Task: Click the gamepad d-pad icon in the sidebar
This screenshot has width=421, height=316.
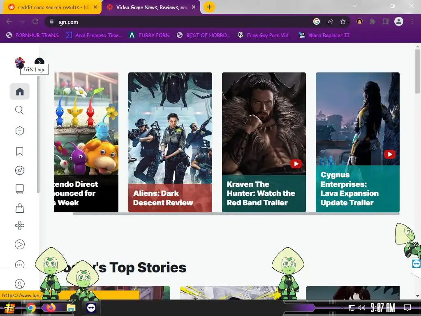Action: 20,225
